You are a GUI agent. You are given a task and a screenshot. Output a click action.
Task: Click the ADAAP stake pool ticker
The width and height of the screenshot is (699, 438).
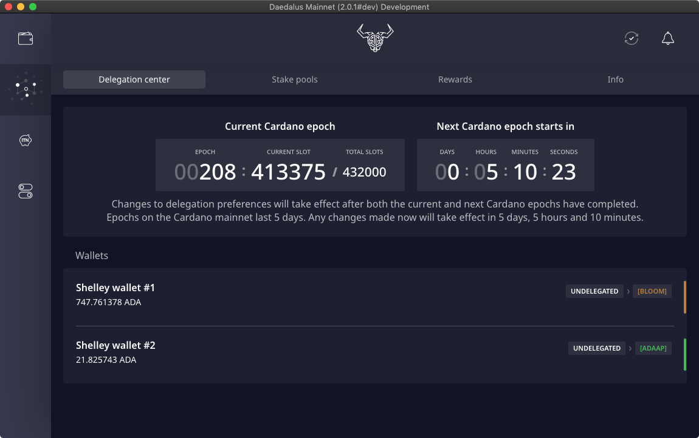[653, 348]
